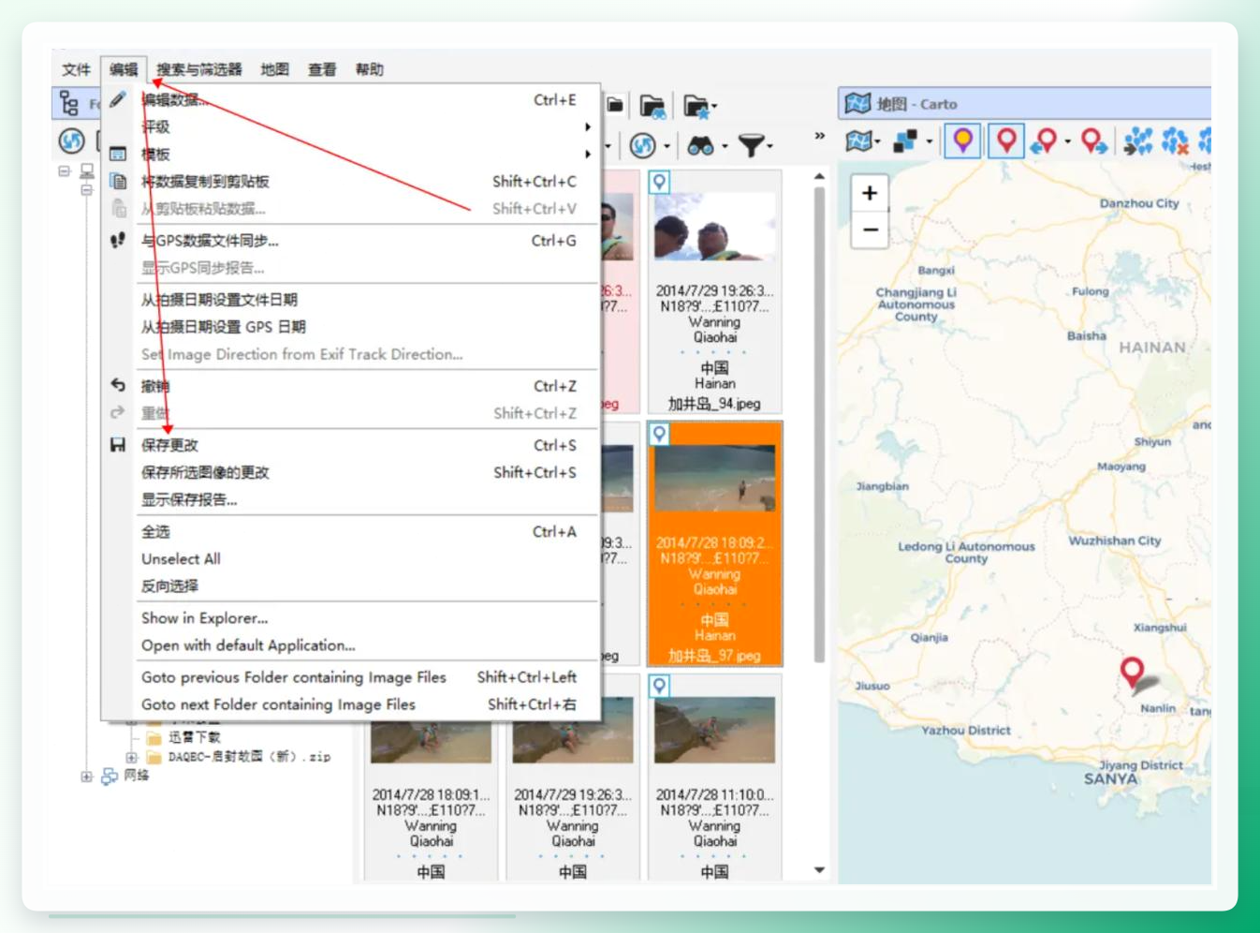Viewport: 1260px width, 933px height.
Task: Click 与GPS数据文件同步 menu entry
Action: point(352,241)
